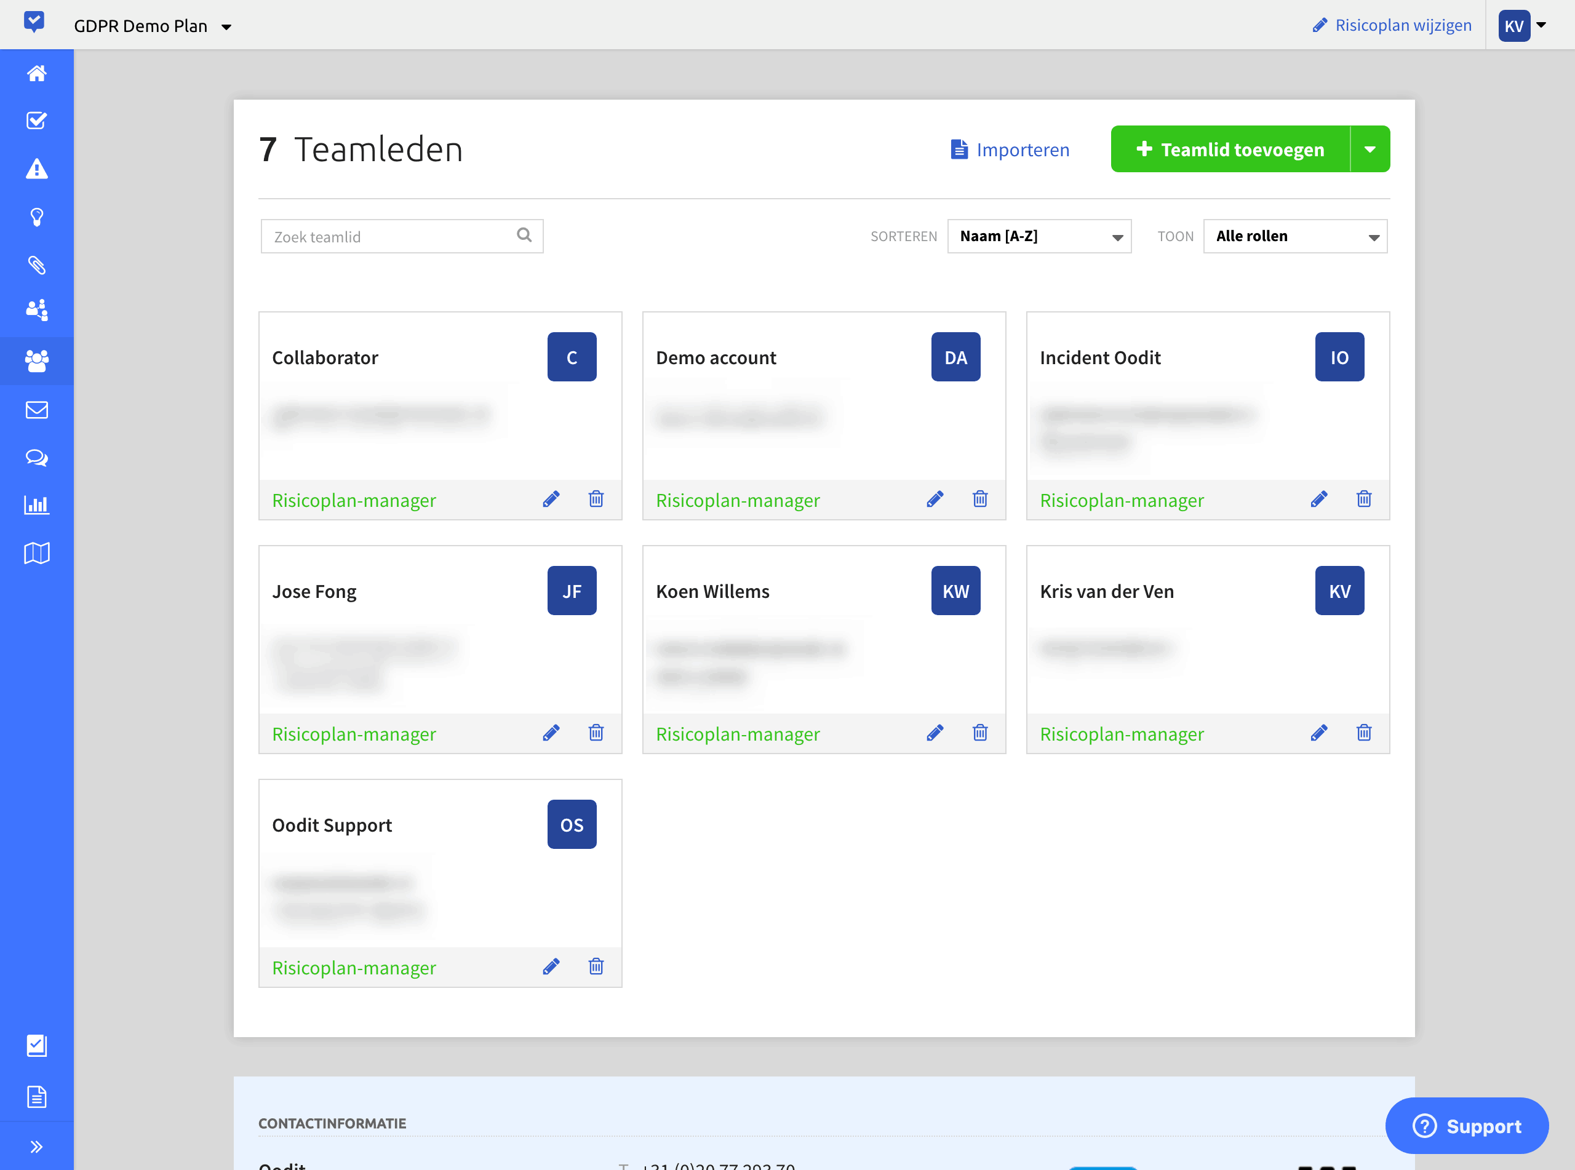Open the lightbulb icon in sidebar

[x=37, y=217]
